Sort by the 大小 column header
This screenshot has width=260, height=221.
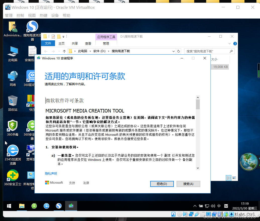point(214,59)
